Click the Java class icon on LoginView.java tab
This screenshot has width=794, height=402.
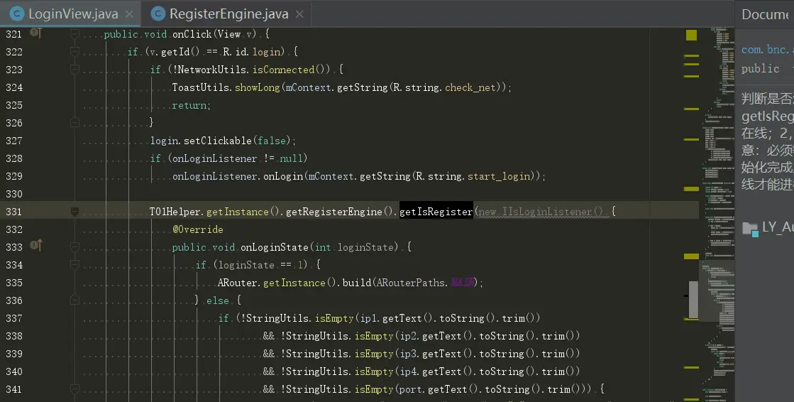[x=17, y=13]
